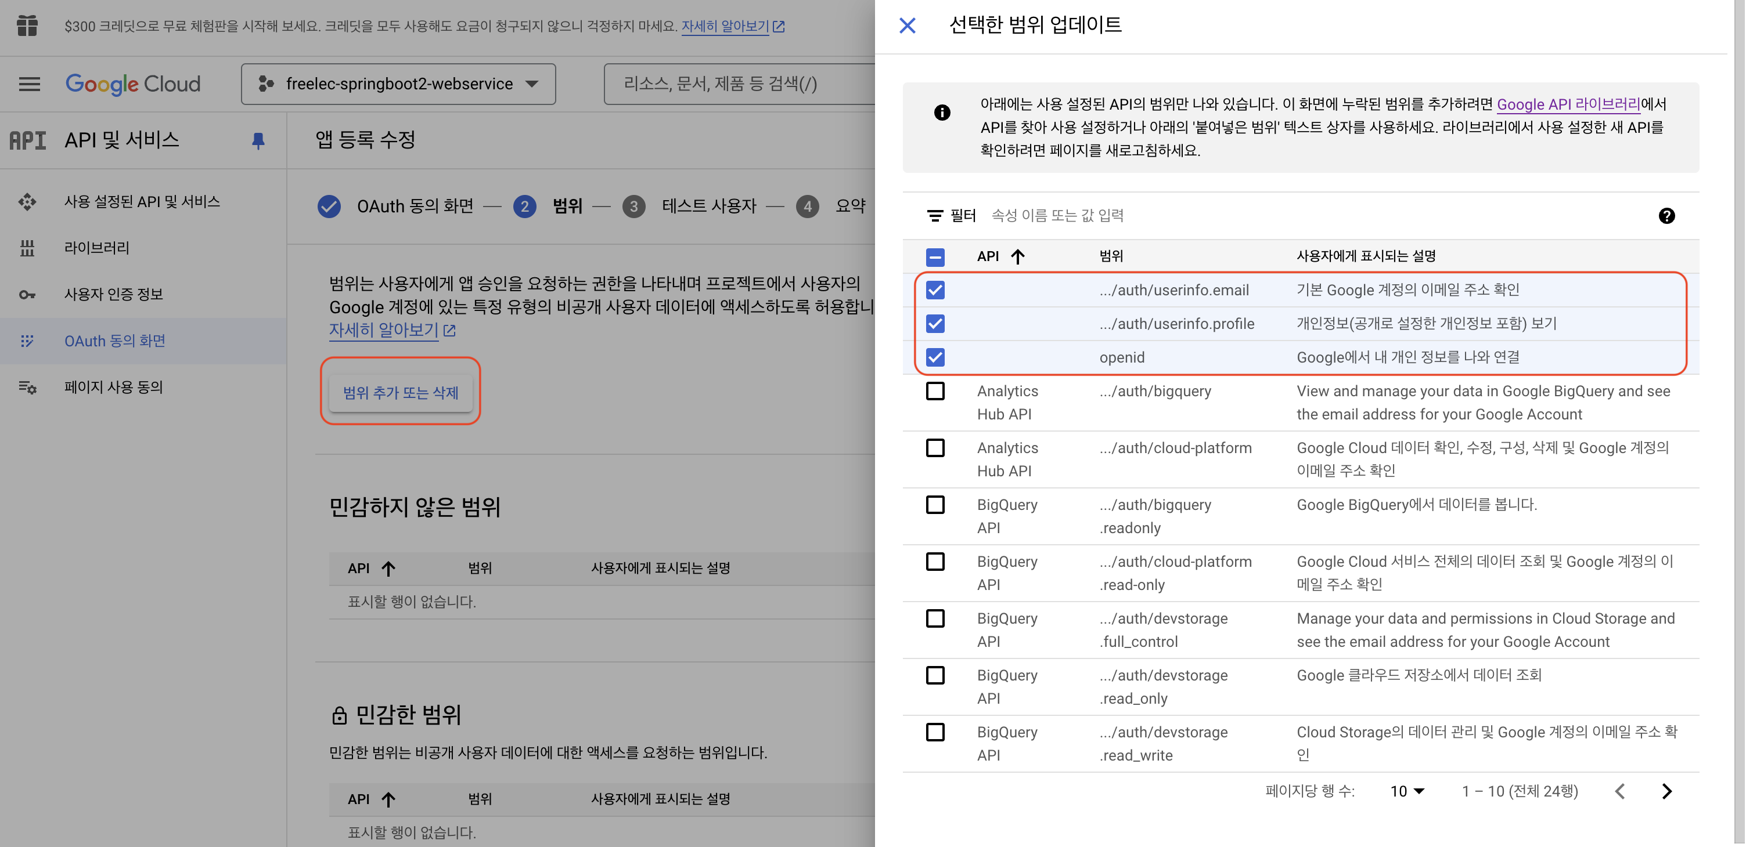This screenshot has height=847, width=1746.
Task: Open the freelec-springboot2-webservice project dropdown
Action: 398,84
